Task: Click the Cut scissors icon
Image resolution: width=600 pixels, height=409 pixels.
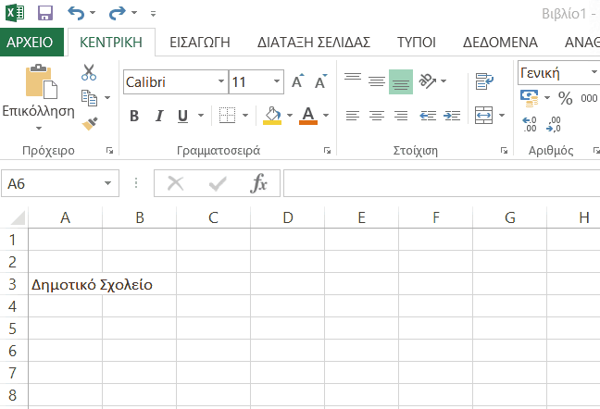Action: click(x=89, y=72)
